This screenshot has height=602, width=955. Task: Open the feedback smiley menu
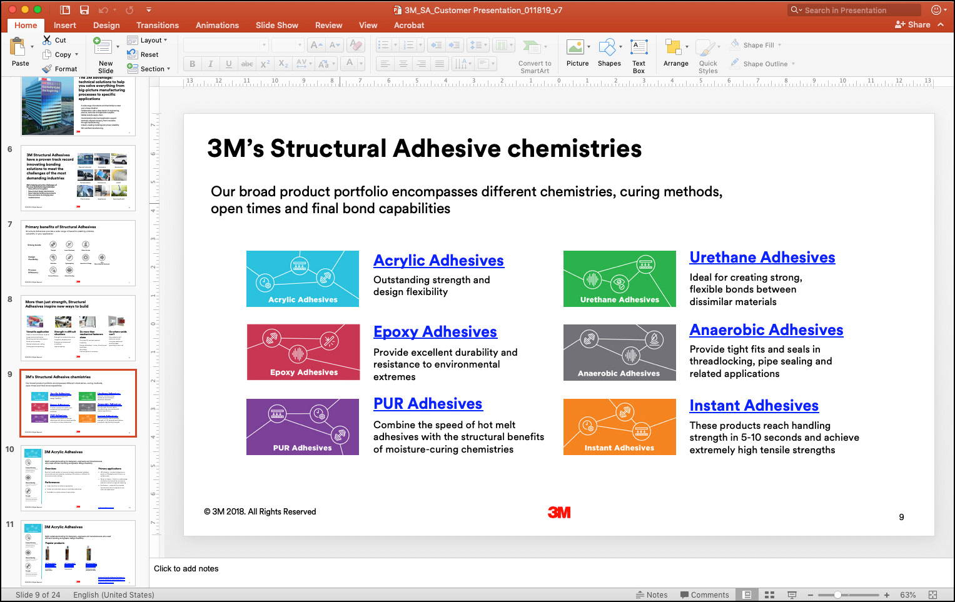pos(937,10)
